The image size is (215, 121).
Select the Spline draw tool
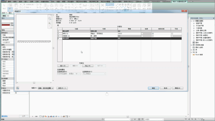click(128, 7)
